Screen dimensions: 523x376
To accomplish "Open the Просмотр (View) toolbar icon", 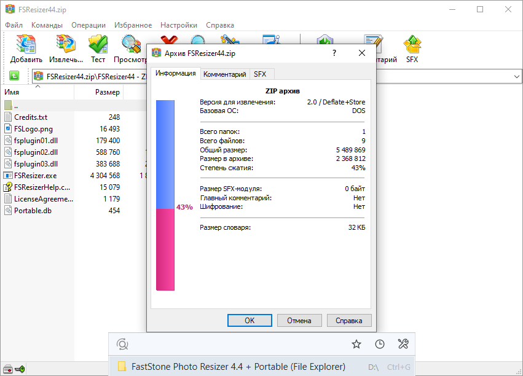I will point(131,44).
